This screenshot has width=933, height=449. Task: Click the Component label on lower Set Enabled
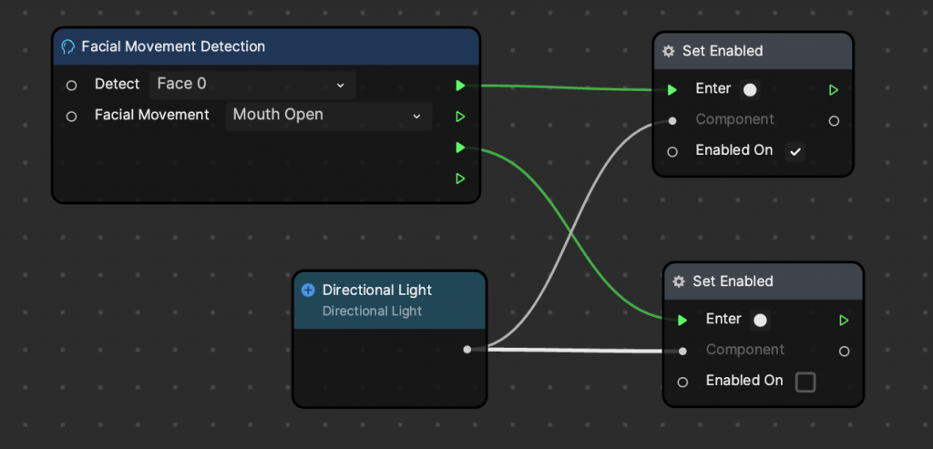pos(745,350)
